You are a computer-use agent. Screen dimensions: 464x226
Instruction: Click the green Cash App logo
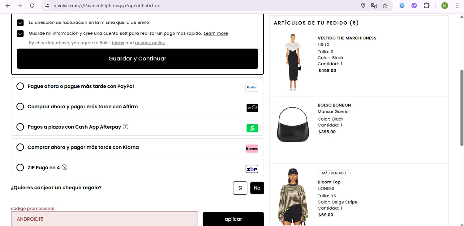(252, 128)
